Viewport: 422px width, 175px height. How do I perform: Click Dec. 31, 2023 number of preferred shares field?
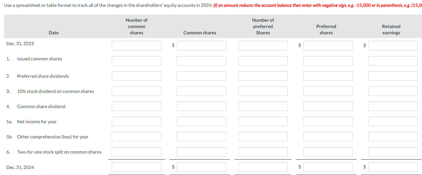coord(263,45)
